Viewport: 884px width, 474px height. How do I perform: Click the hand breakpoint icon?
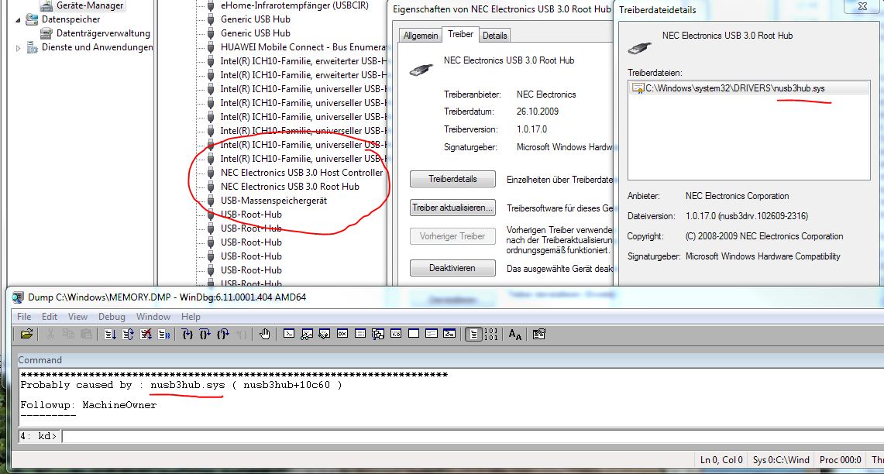tap(264, 335)
